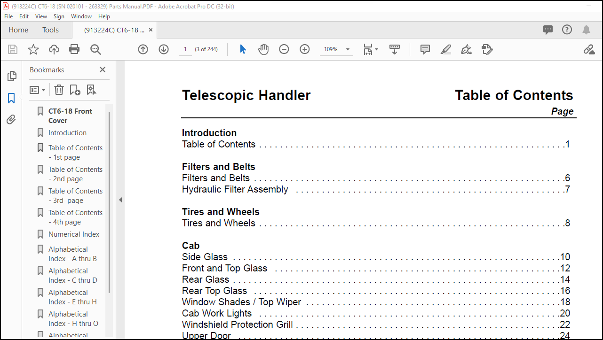Zoom in with plus button
Viewport: 603px width, 340px height.
point(305,49)
